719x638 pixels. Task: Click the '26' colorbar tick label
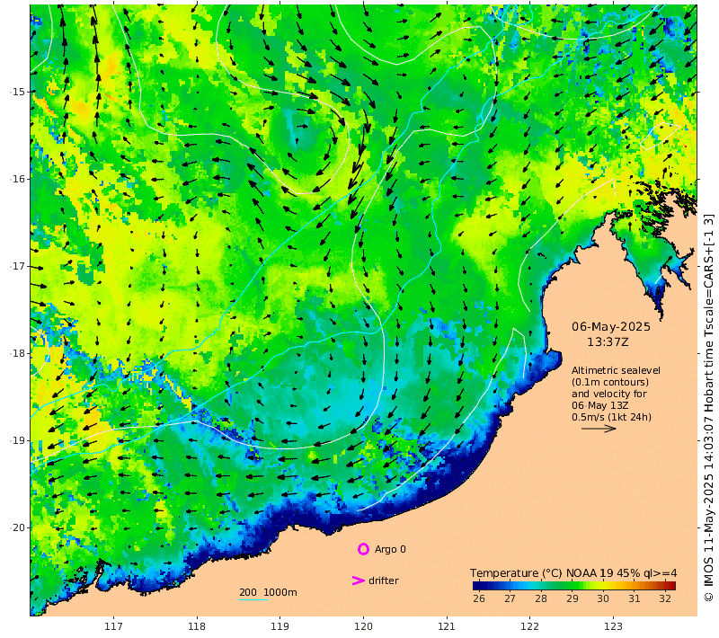pyautogui.click(x=479, y=598)
